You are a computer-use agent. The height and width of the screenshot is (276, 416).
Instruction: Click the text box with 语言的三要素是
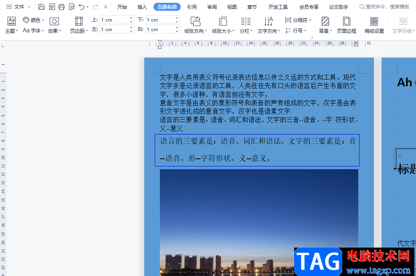(257, 150)
